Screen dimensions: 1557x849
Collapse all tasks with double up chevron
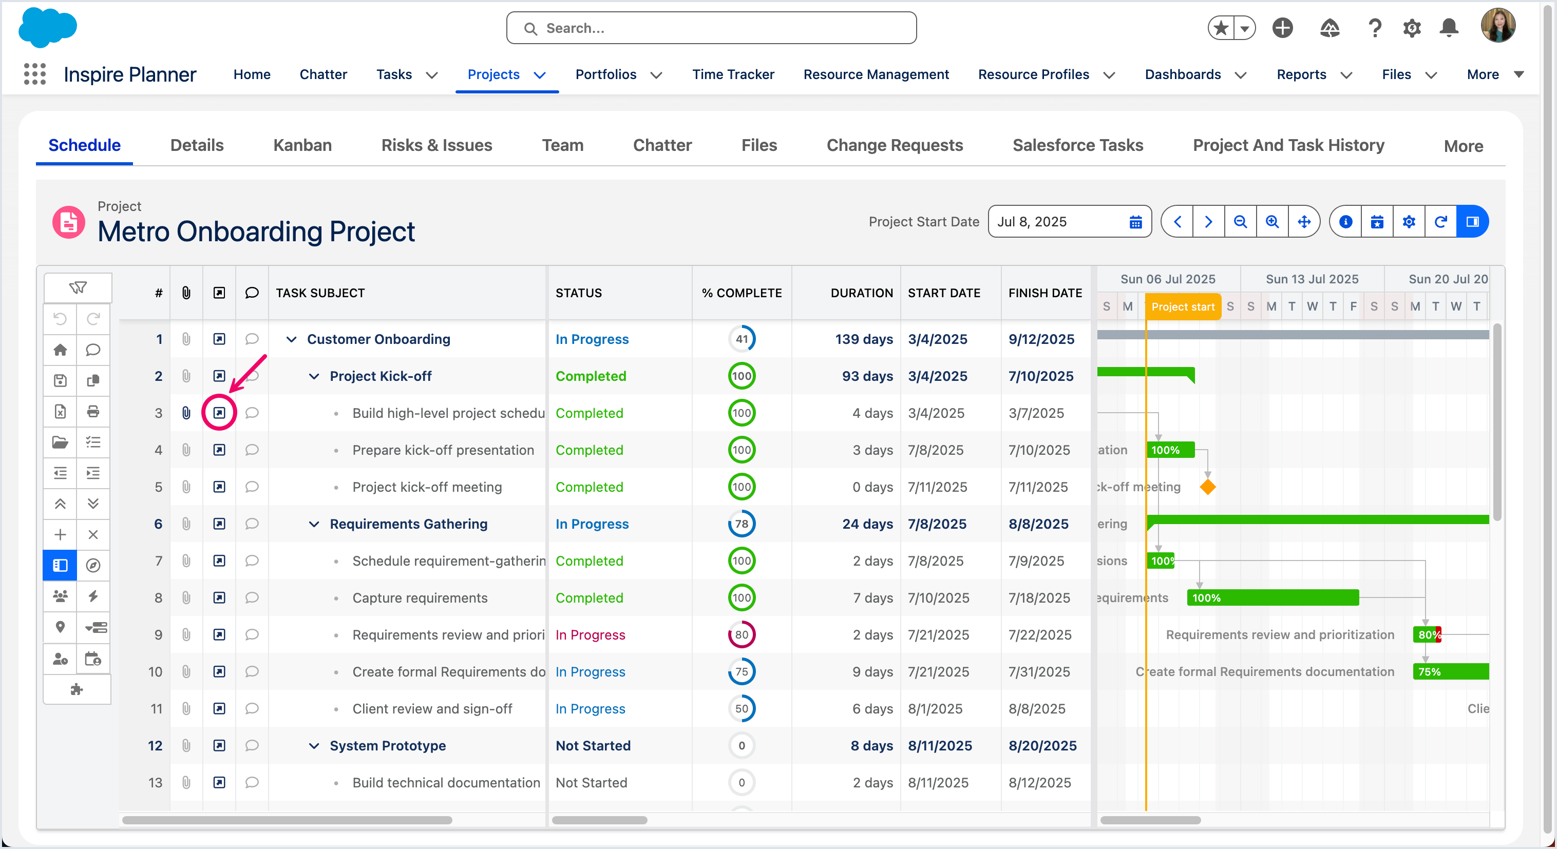click(x=60, y=504)
